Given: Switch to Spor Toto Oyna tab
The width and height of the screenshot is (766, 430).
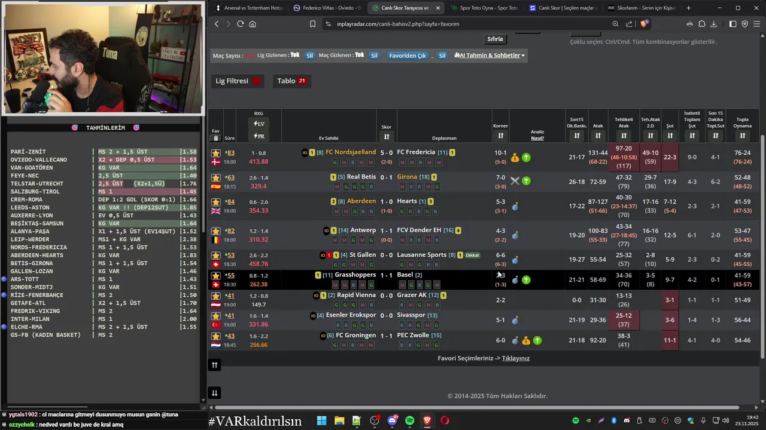Looking at the screenshot, I should point(484,8).
